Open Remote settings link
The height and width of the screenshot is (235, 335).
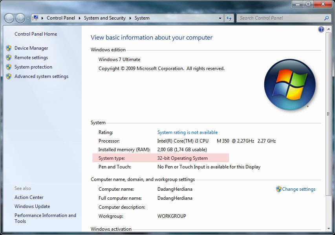click(x=31, y=58)
